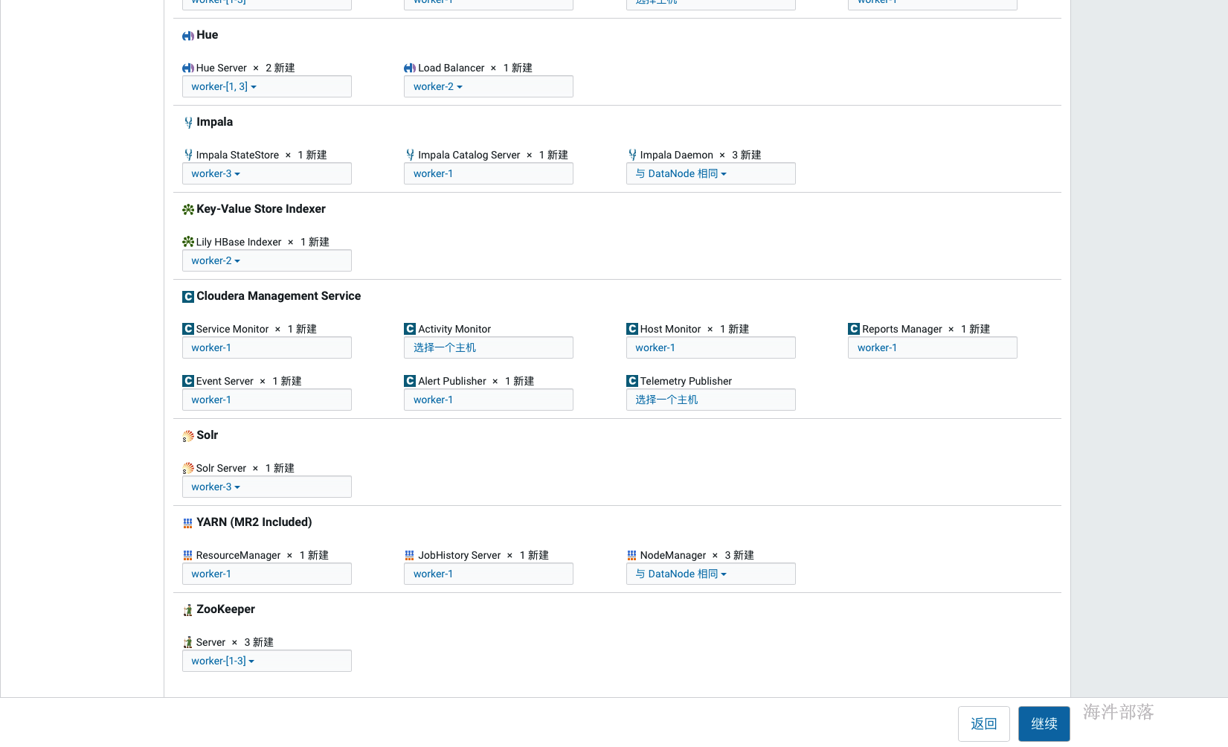Click the Hue Server role icon

188,68
